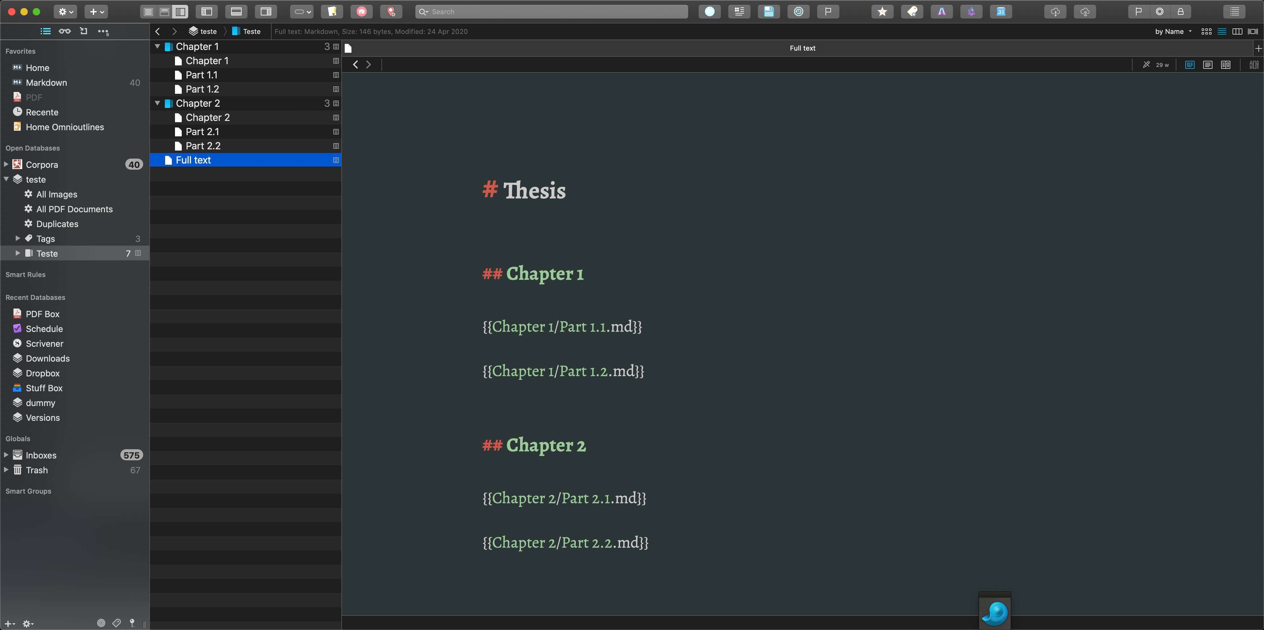
Task: Toggle the lock button in toolbar
Action: click(x=1181, y=12)
